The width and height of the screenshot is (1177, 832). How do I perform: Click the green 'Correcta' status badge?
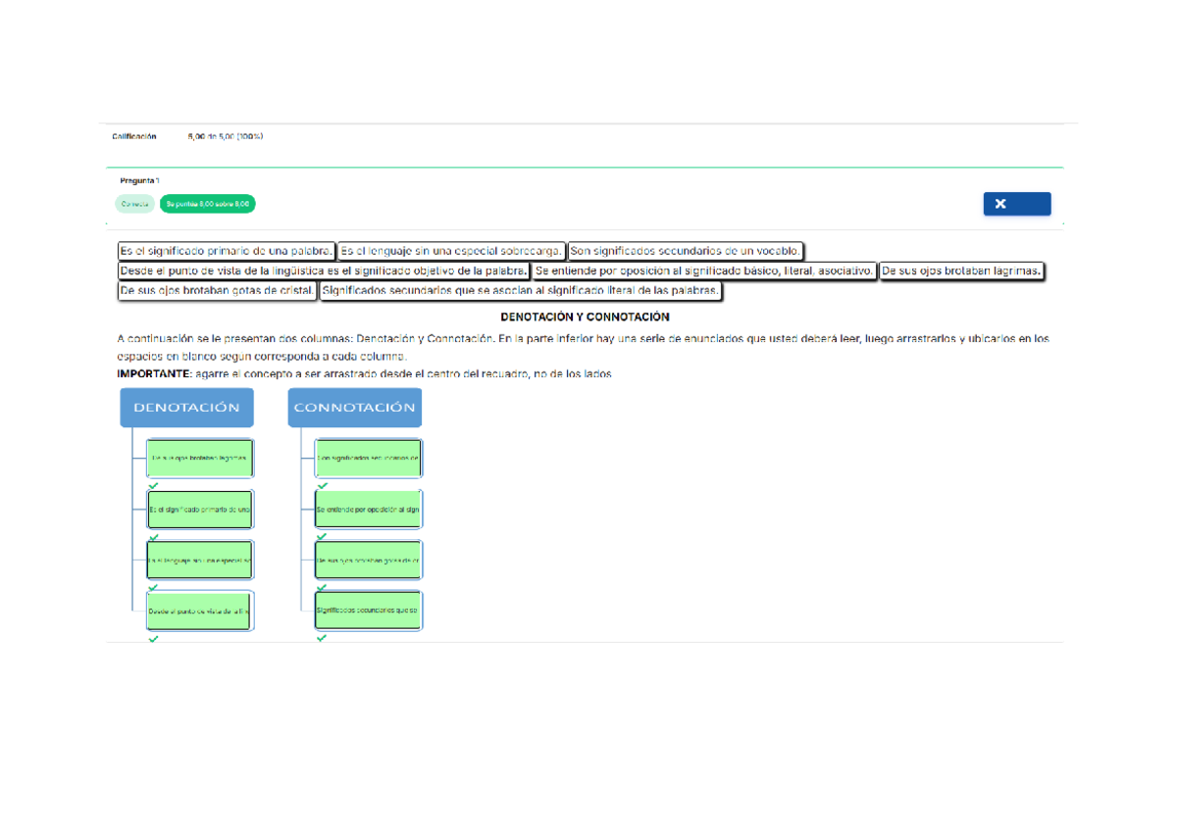coord(134,204)
